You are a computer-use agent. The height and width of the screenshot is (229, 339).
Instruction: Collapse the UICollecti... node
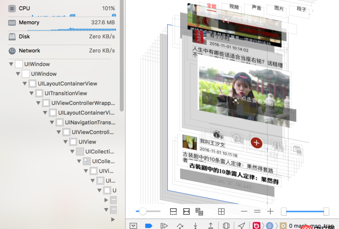coord(72,151)
